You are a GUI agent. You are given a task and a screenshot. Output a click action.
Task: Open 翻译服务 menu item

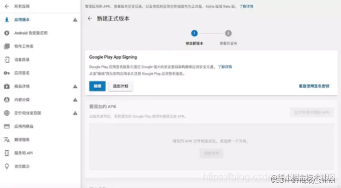tap(22, 140)
